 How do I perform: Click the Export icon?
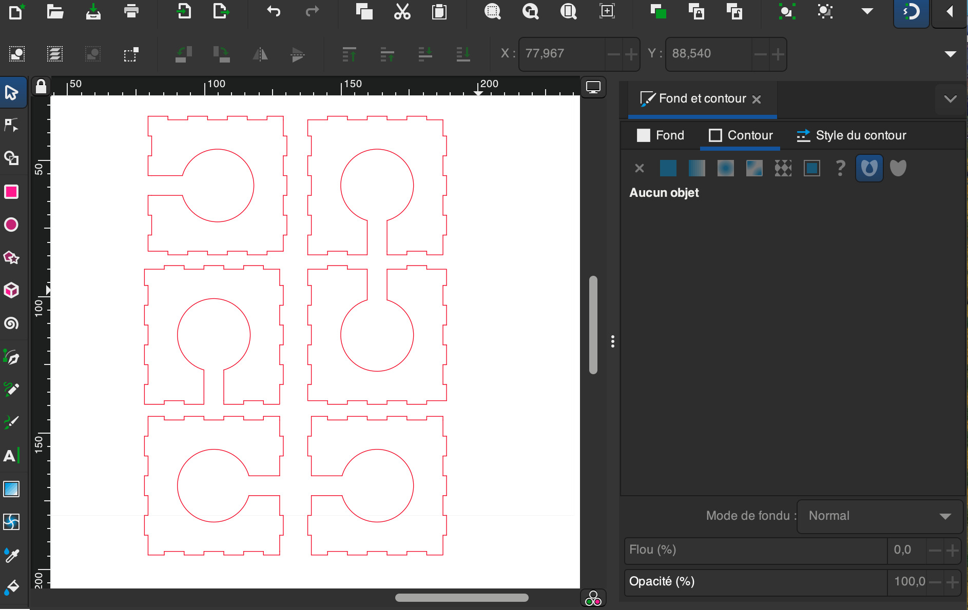click(x=221, y=11)
